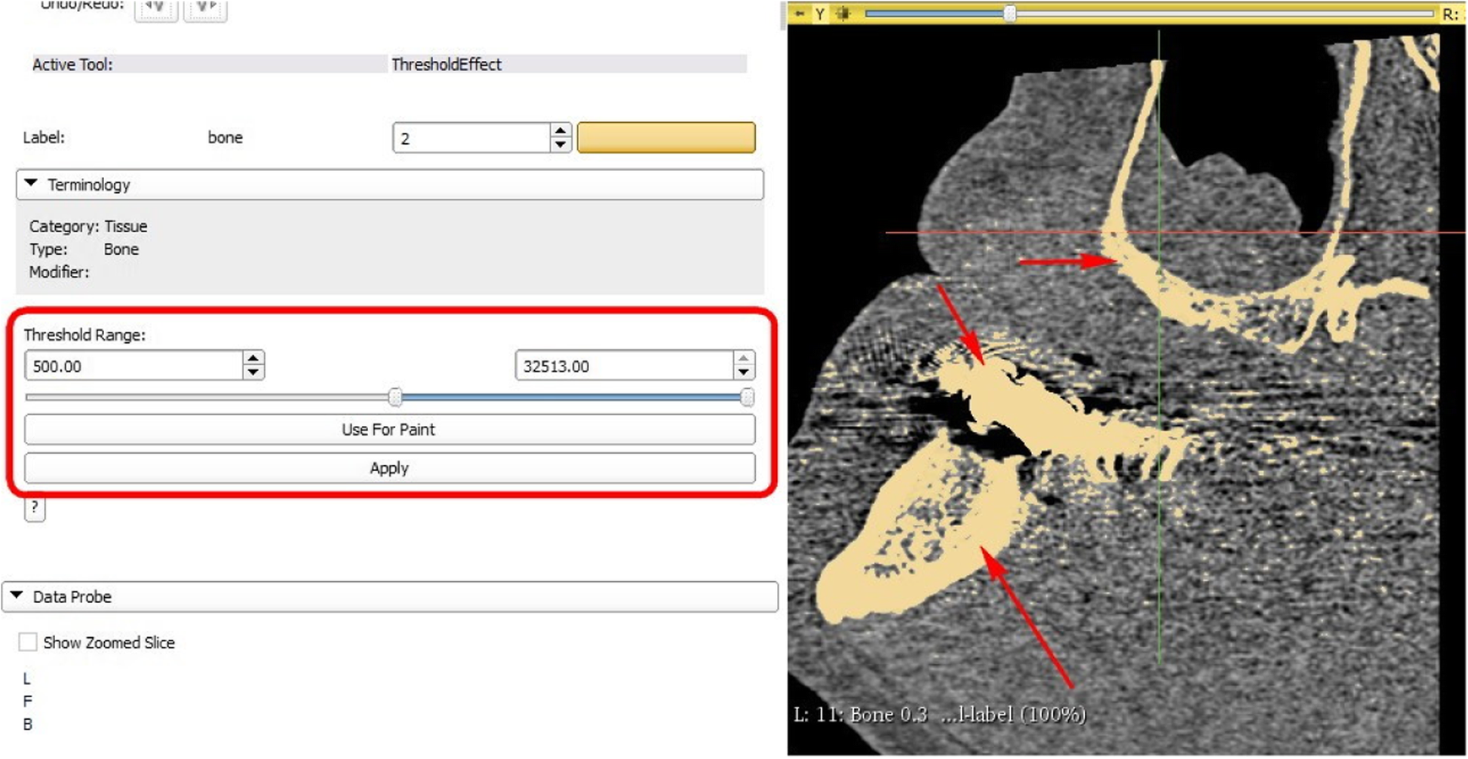1468x759 pixels.
Task: Decrease label number with down arrow
Action: coord(560,145)
